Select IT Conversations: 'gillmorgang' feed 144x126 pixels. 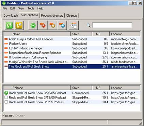coord(72,57)
